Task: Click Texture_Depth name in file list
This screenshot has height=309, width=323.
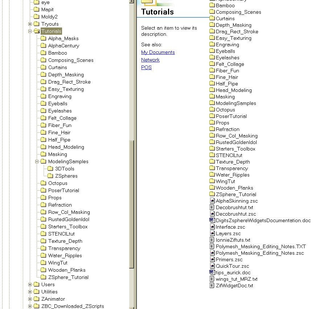Action: pos(233,162)
